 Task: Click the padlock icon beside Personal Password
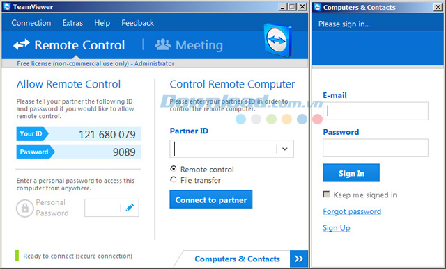pos(25,208)
